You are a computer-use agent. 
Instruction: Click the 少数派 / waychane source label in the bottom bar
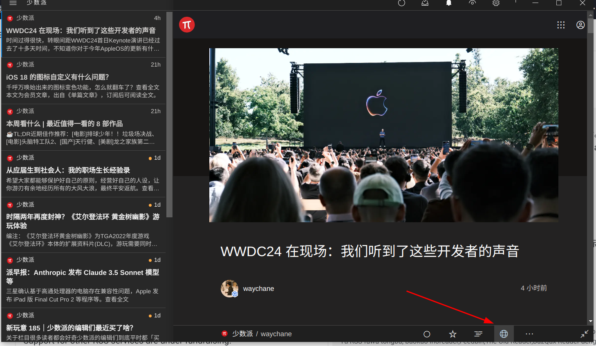262,334
